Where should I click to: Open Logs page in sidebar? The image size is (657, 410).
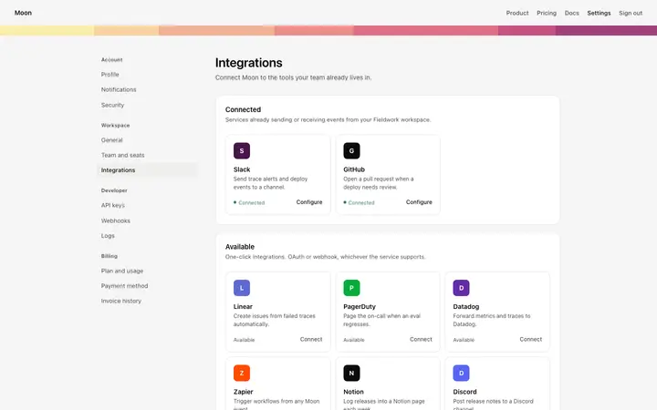tap(108, 236)
